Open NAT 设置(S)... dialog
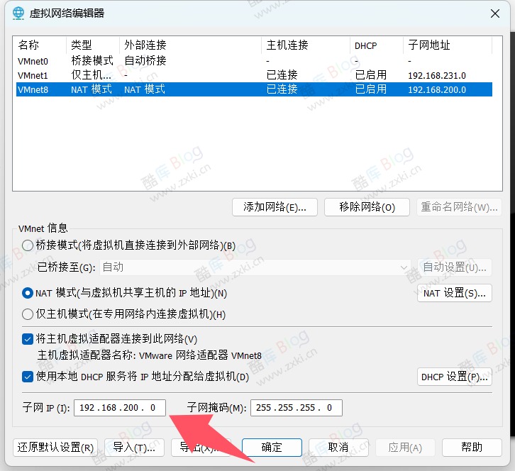The image size is (515, 471). 455,293
